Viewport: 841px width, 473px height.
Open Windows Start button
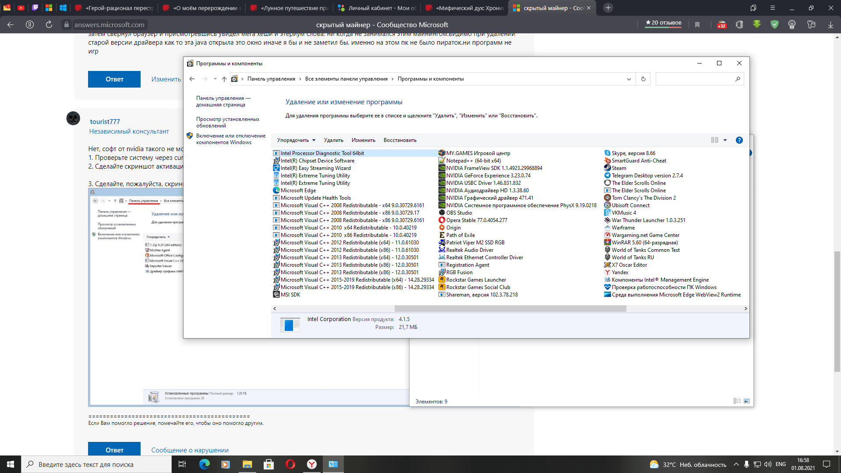[x=11, y=464]
